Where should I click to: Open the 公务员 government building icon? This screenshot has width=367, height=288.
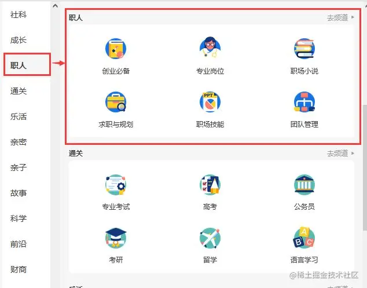(x=304, y=185)
